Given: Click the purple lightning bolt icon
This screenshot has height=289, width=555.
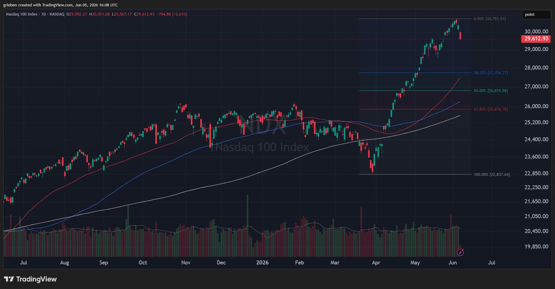Looking at the screenshot, I should (x=460, y=252).
